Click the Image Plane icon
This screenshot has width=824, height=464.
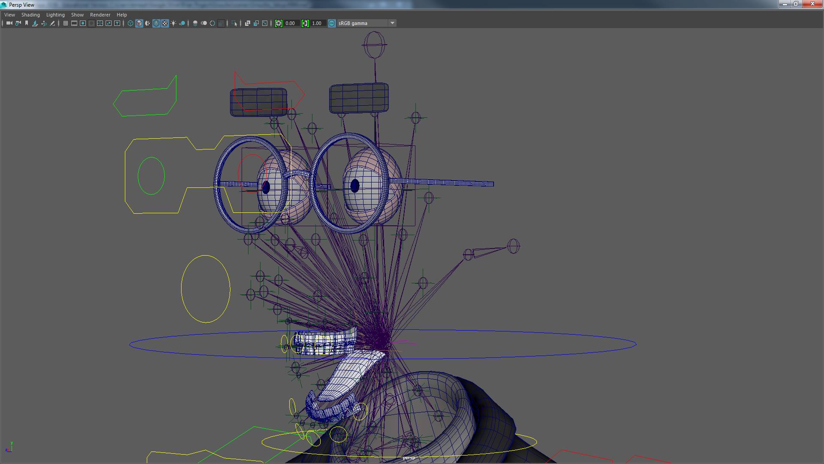click(35, 23)
